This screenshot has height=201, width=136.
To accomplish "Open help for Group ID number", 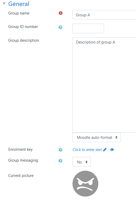I will [60, 27].
